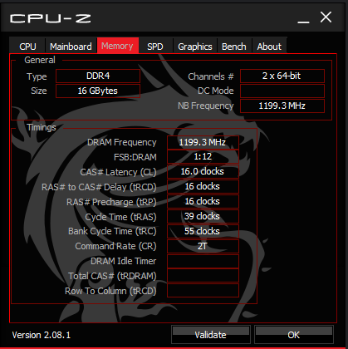Click the Channels # value field
The image size is (348, 349).
[x=282, y=76]
